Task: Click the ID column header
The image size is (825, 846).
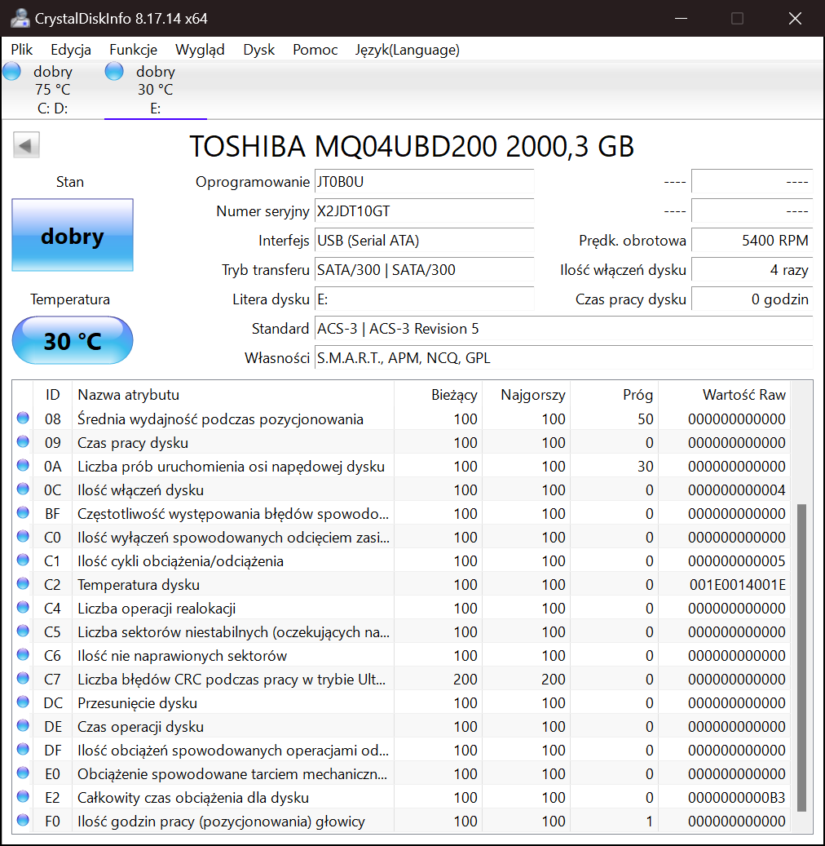Action: click(x=52, y=394)
